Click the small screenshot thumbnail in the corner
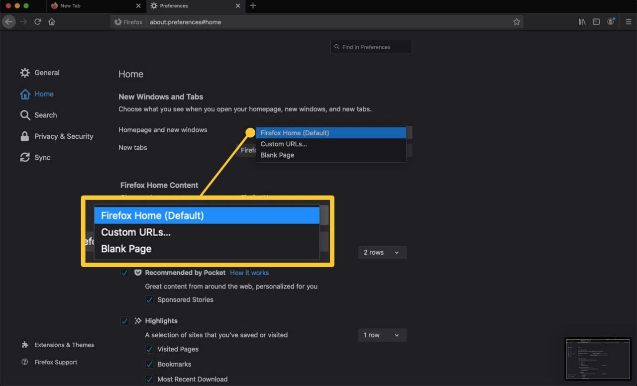 (x=598, y=359)
